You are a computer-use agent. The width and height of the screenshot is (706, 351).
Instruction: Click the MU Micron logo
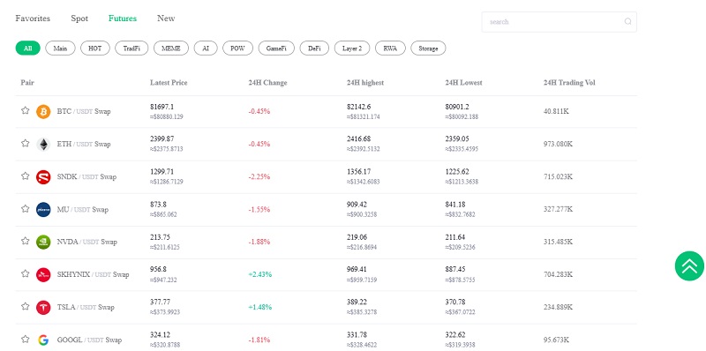[x=43, y=209]
